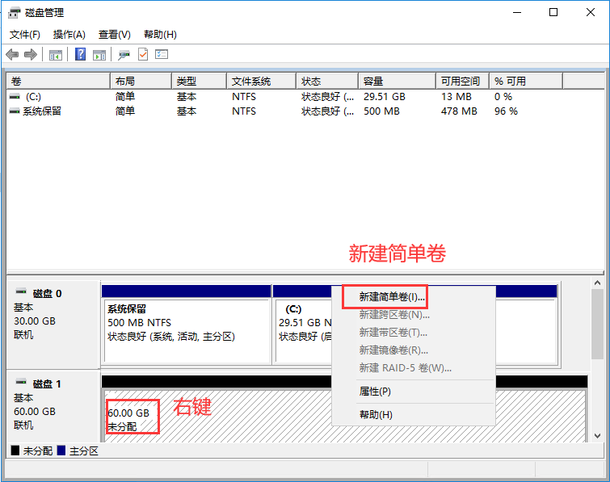
Task: Select the 磁盘 1 disk label panel
Action: tap(53, 407)
